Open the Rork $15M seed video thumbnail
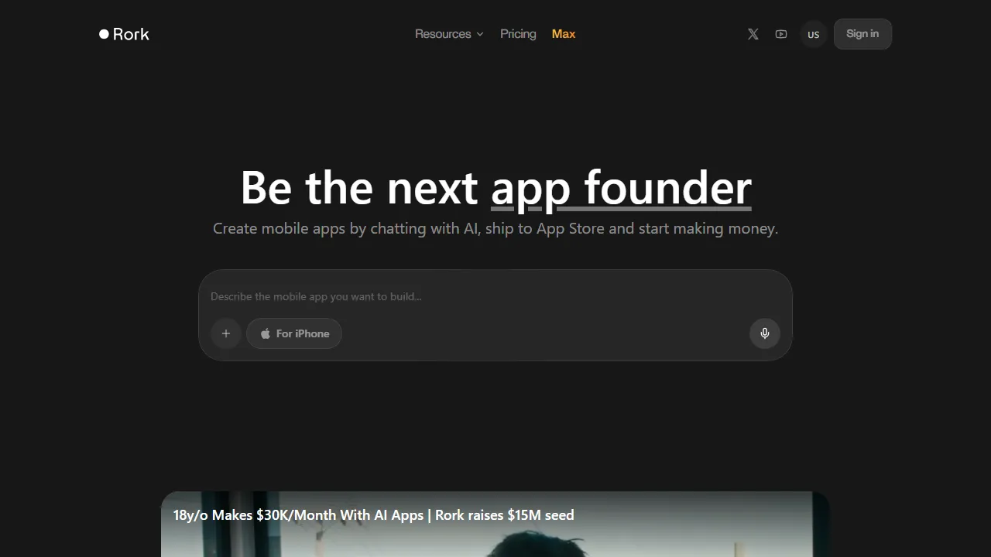The image size is (991, 557). (x=495, y=525)
